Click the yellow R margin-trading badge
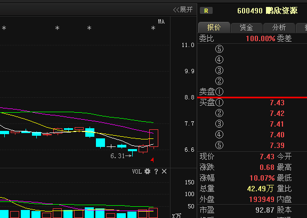 [206, 11]
